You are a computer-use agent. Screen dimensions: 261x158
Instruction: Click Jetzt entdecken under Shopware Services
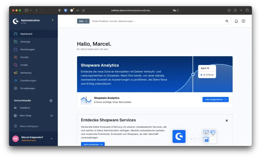(93, 144)
